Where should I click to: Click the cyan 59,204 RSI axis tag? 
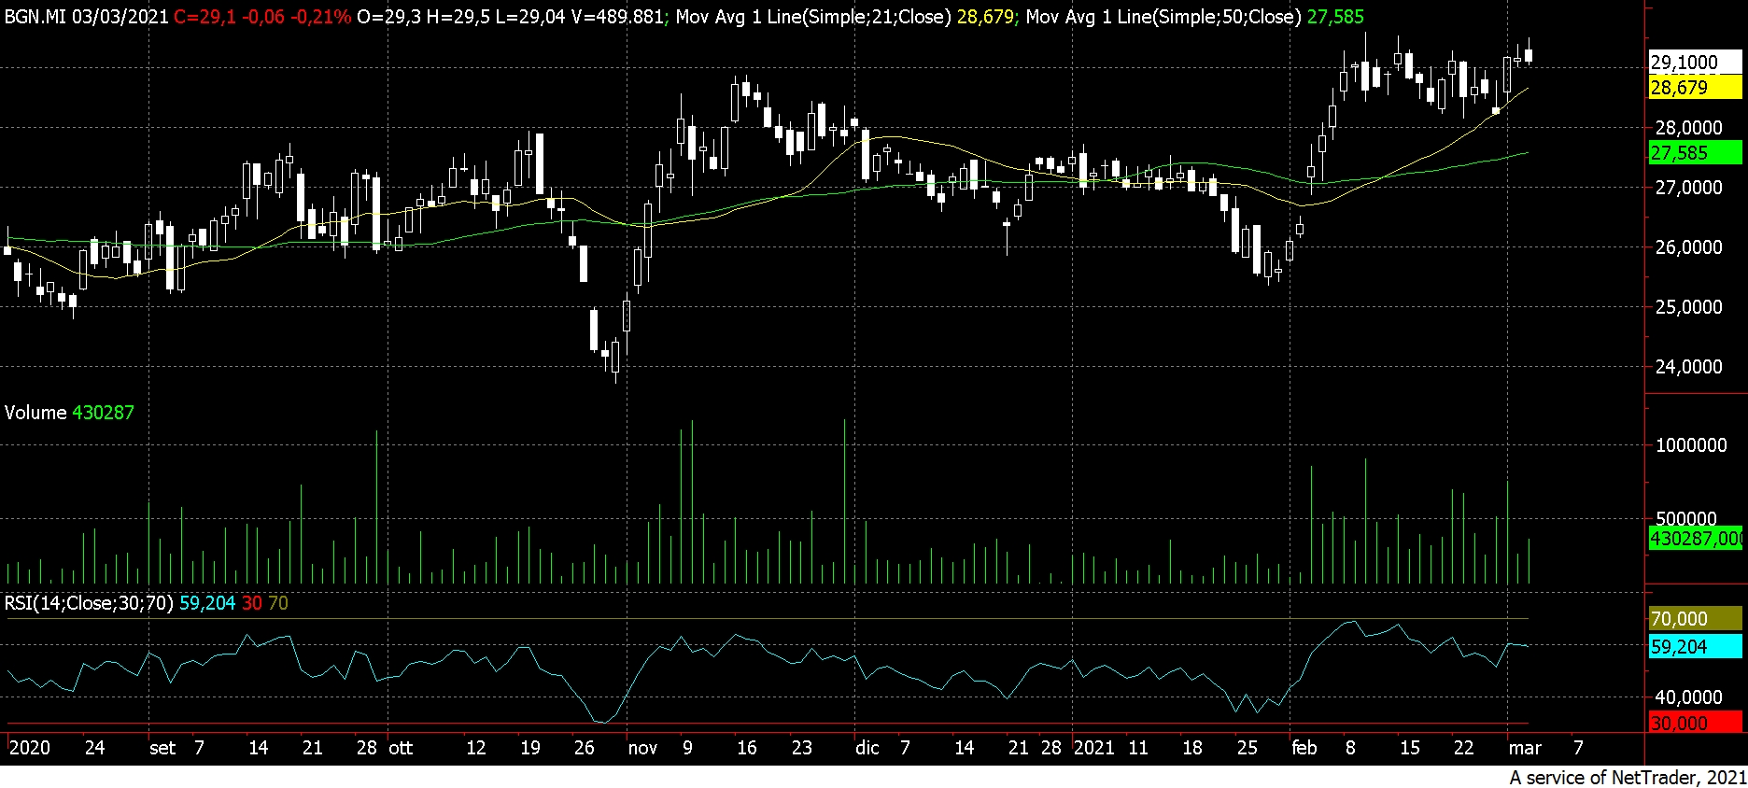[x=1695, y=647]
